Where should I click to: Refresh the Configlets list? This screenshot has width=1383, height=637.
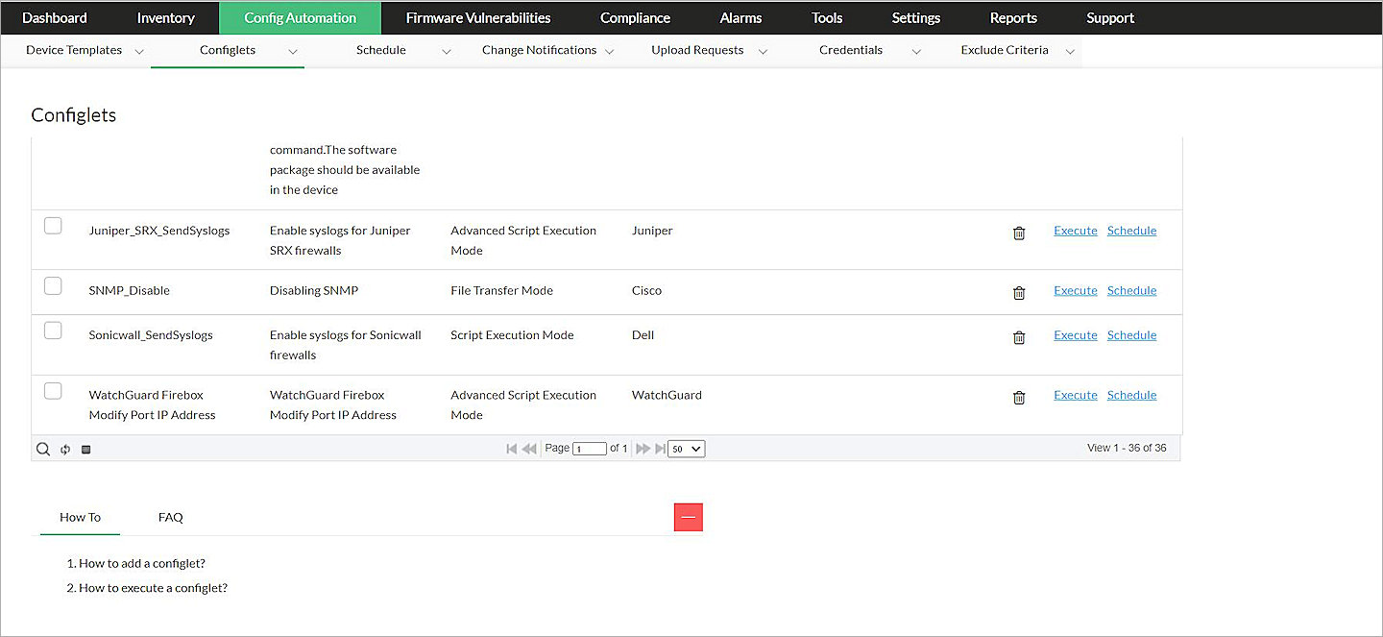pyautogui.click(x=64, y=448)
